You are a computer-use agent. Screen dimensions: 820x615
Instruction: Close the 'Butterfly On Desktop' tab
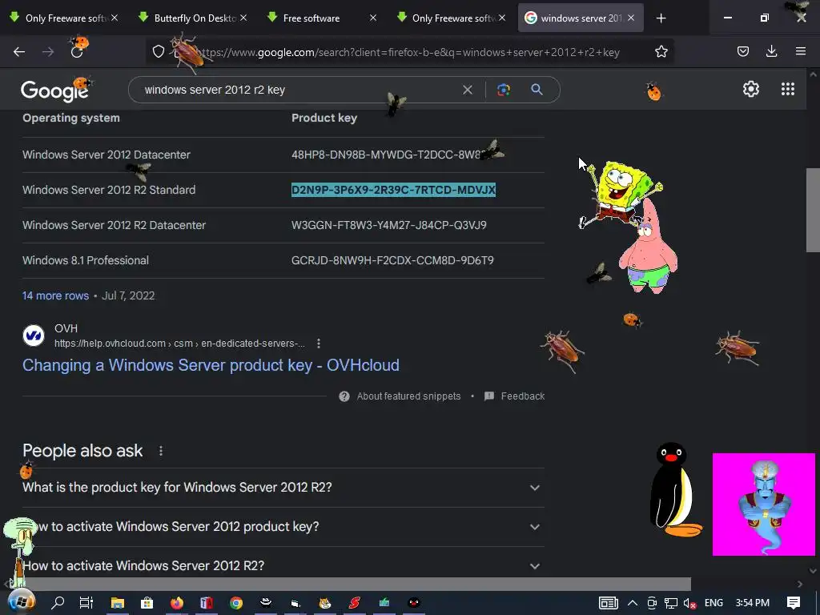tap(243, 18)
